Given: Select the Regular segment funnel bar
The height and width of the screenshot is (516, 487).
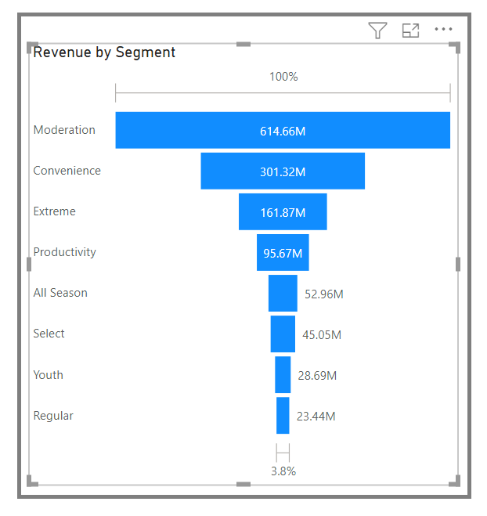Looking at the screenshot, I should pyautogui.click(x=283, y=416).
